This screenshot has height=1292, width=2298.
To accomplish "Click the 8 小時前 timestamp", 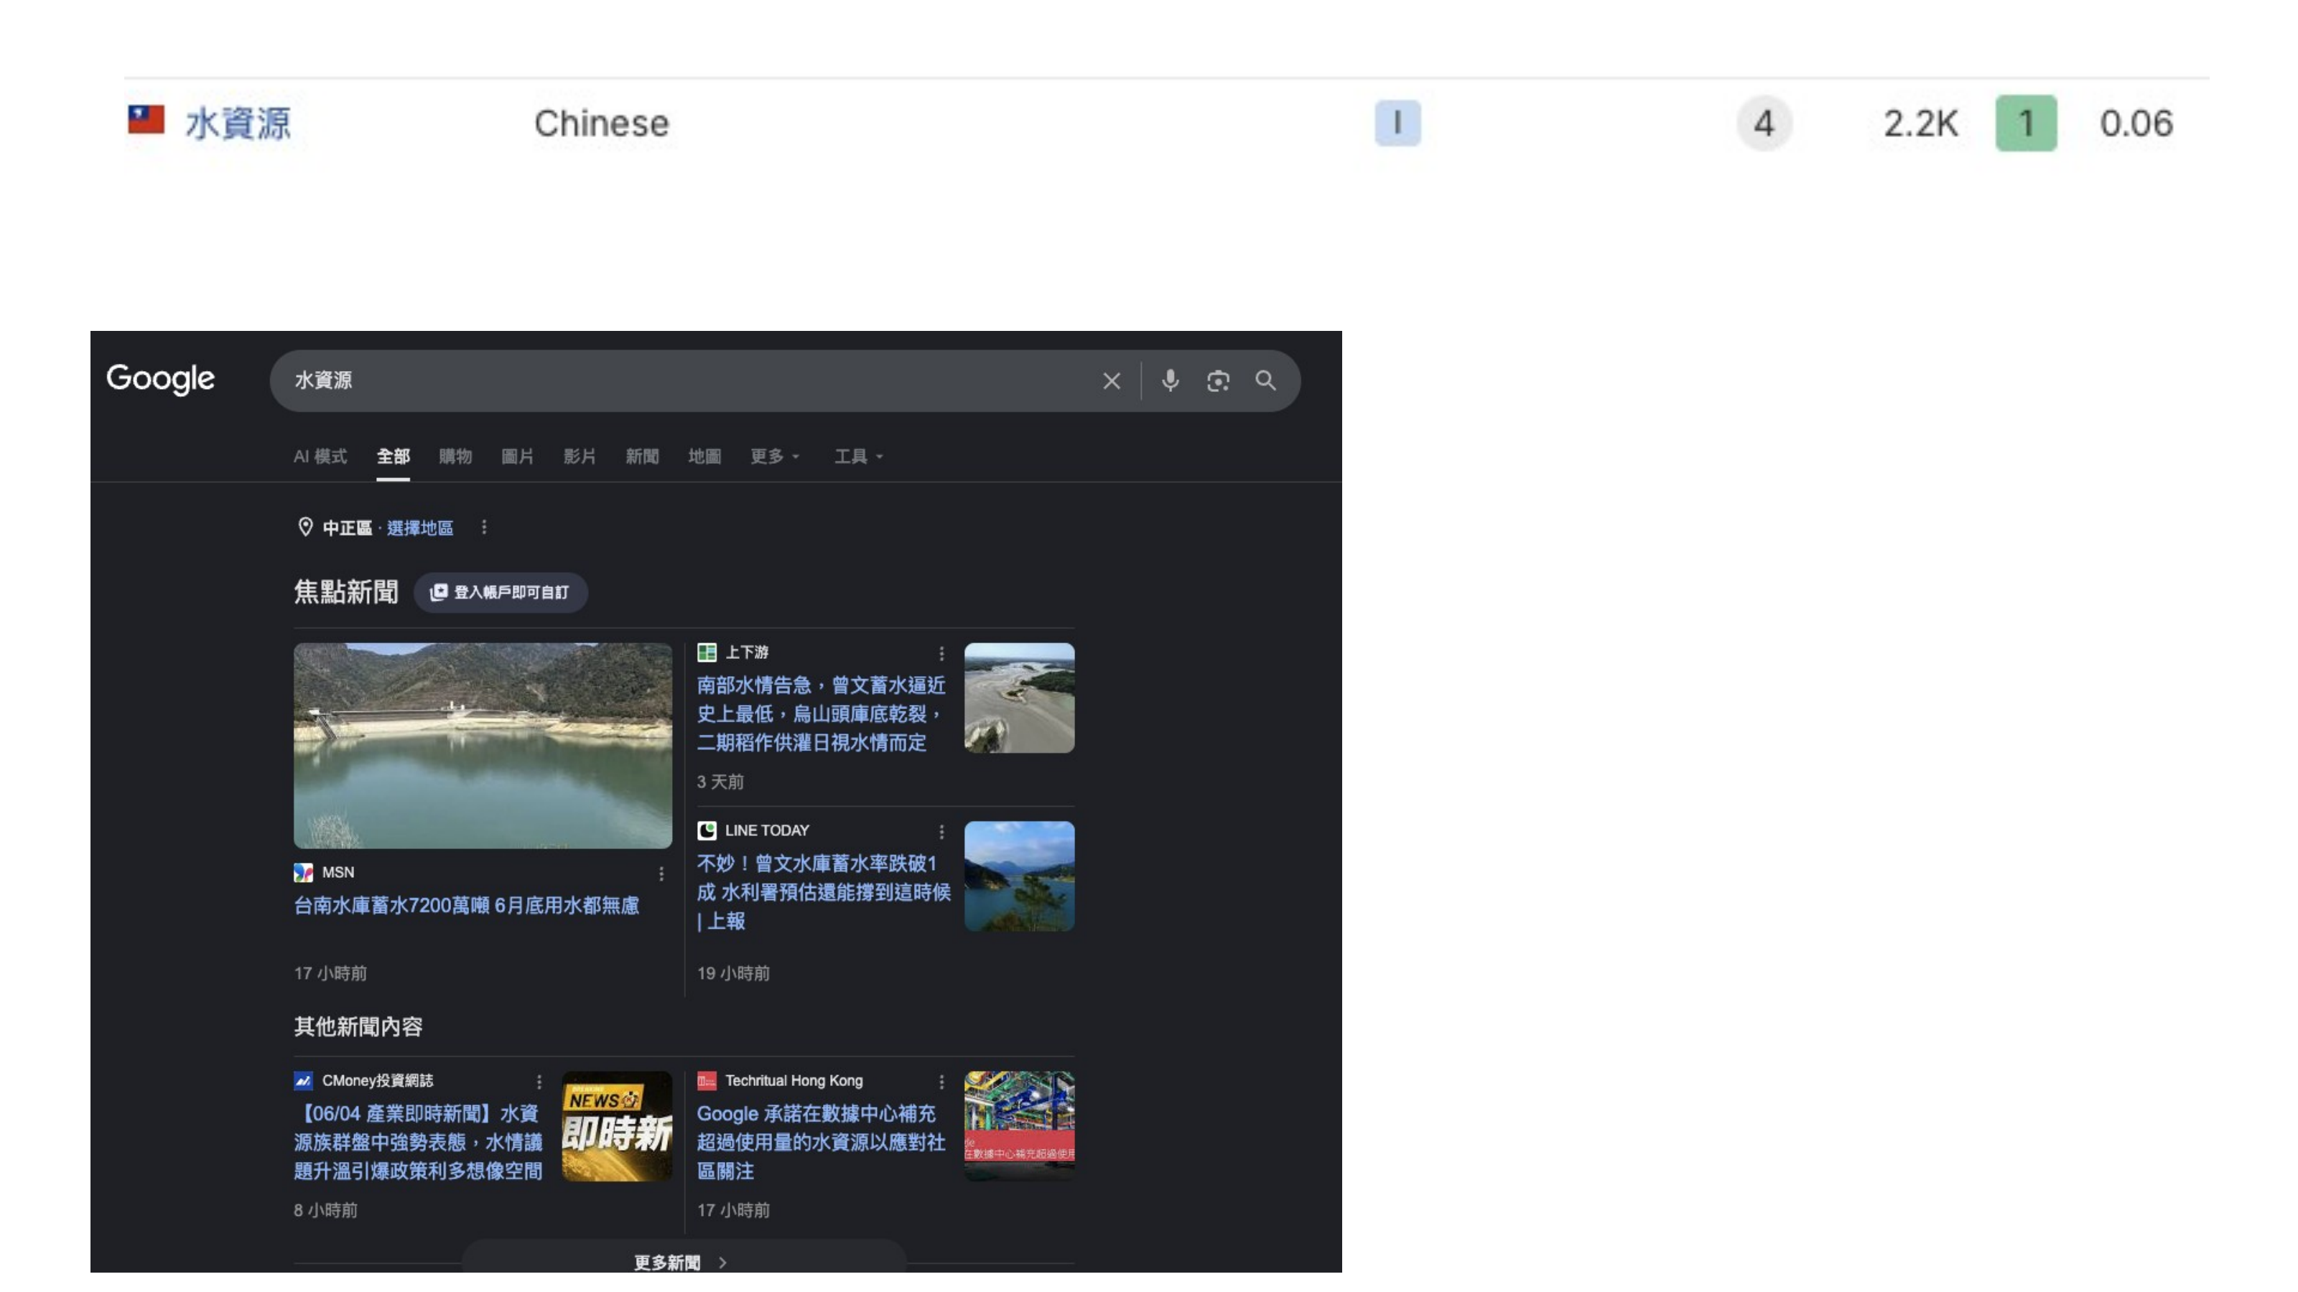I will pos(325,1210).
